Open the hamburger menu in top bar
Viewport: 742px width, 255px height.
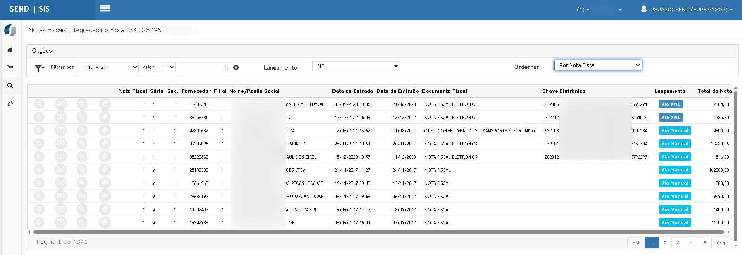click(x=105, y=9)
